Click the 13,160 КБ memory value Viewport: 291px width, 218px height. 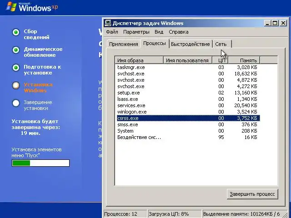246,93
